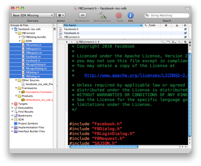Open the breakpoints popup in navigation bar
Viewport: 201px width, 166px height.
[168, 42]
